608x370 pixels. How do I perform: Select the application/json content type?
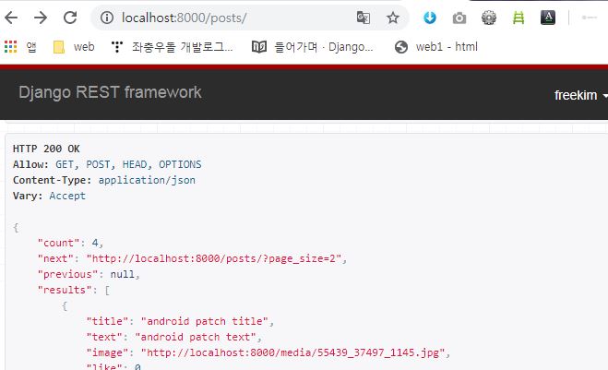pos(147,180)
